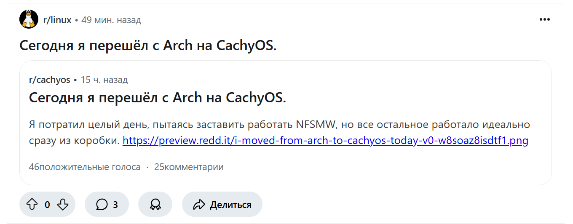Viewport: 573px width, 224px height.
Task: Click the "46 положительные голоса" count
Action: click(84, 167)
